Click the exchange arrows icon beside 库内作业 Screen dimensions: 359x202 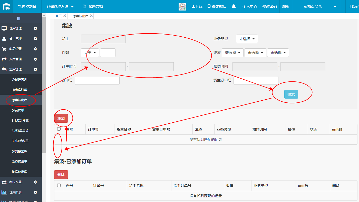pos(4,182)
